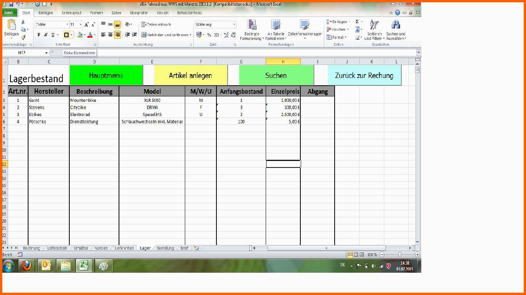Click the green Hauptmenu button
Screen dimensions: 526x295
106,75
